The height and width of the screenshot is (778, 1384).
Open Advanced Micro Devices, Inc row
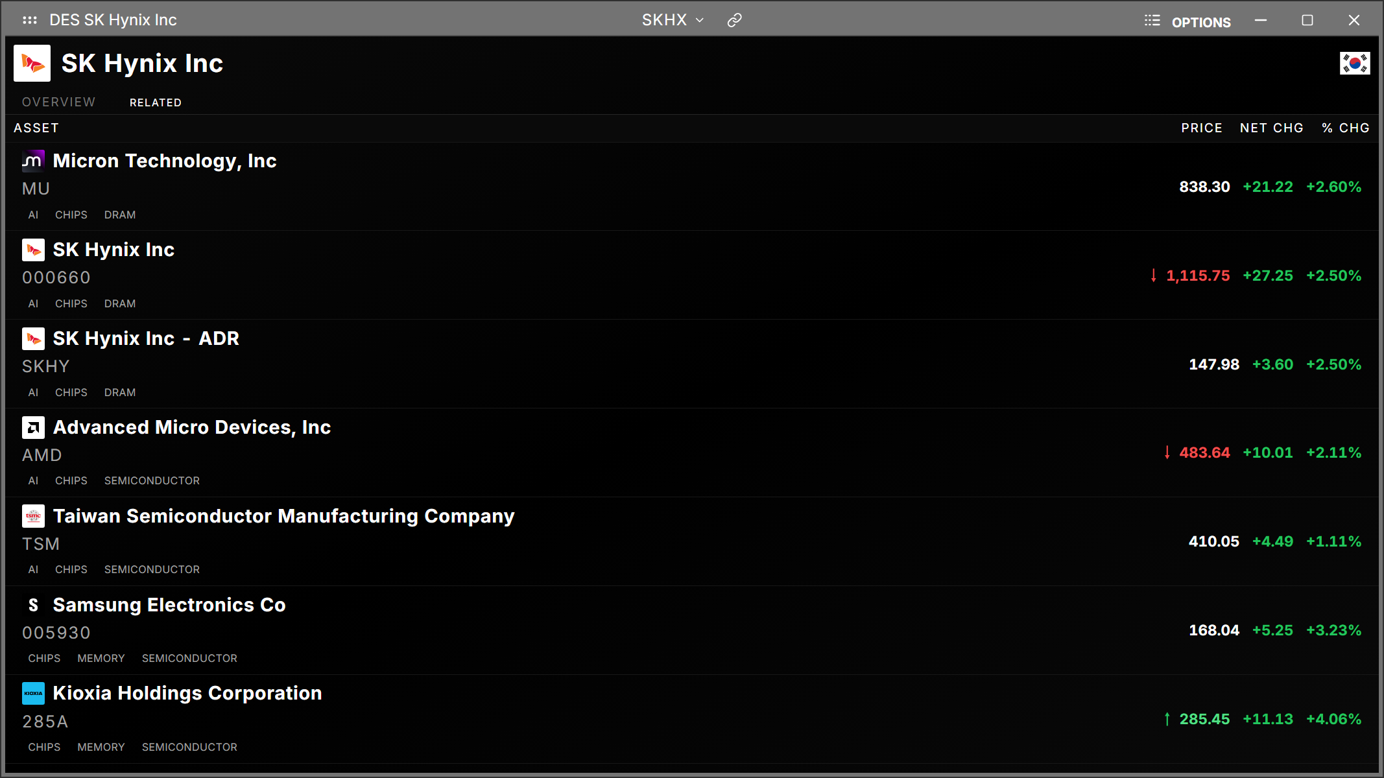click(x=692, y=453)
